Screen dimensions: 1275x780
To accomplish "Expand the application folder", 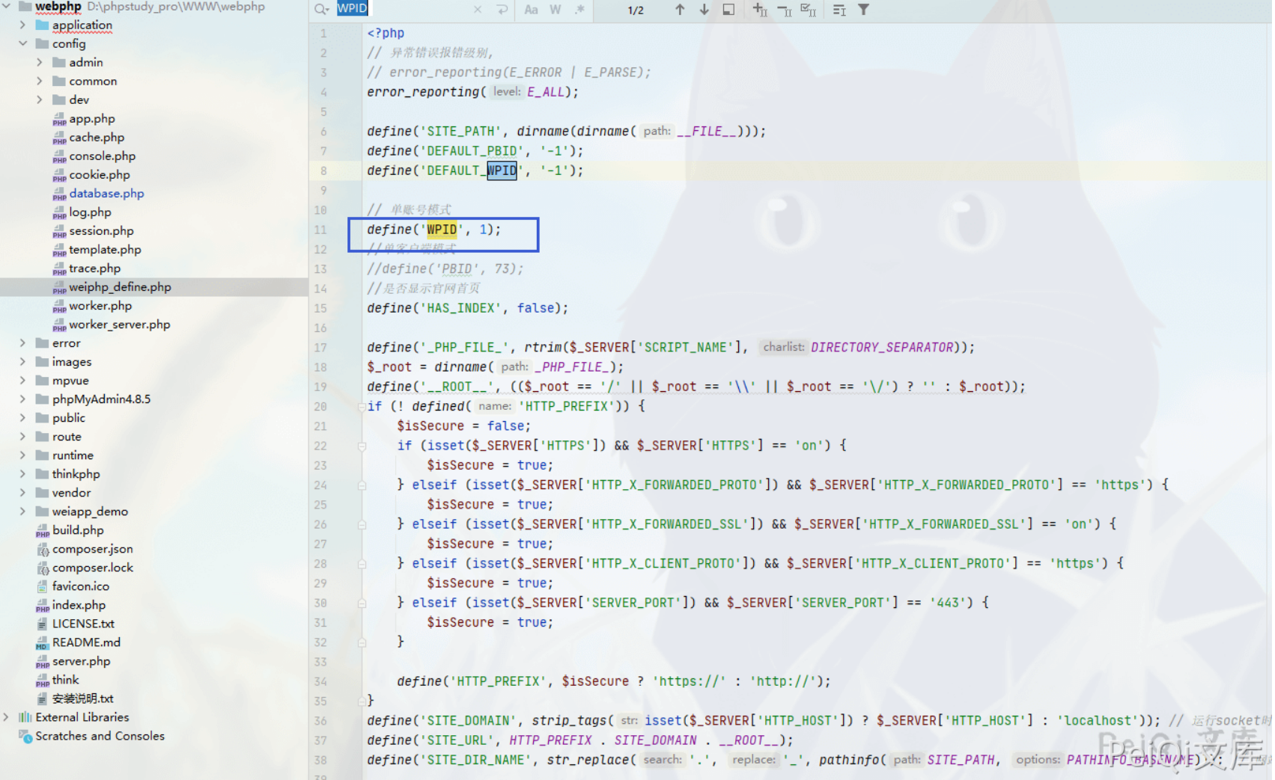I will click(x=23, y=25).
